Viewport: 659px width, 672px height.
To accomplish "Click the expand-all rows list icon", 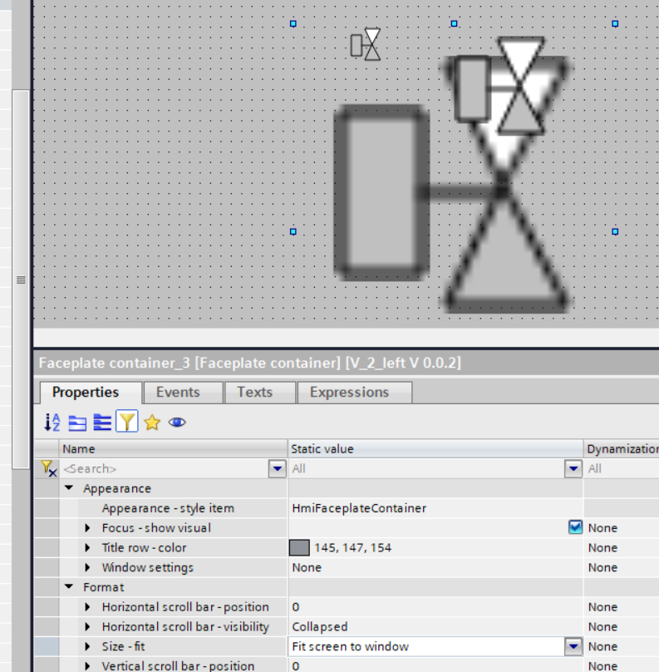I will [x=102, y=422].
